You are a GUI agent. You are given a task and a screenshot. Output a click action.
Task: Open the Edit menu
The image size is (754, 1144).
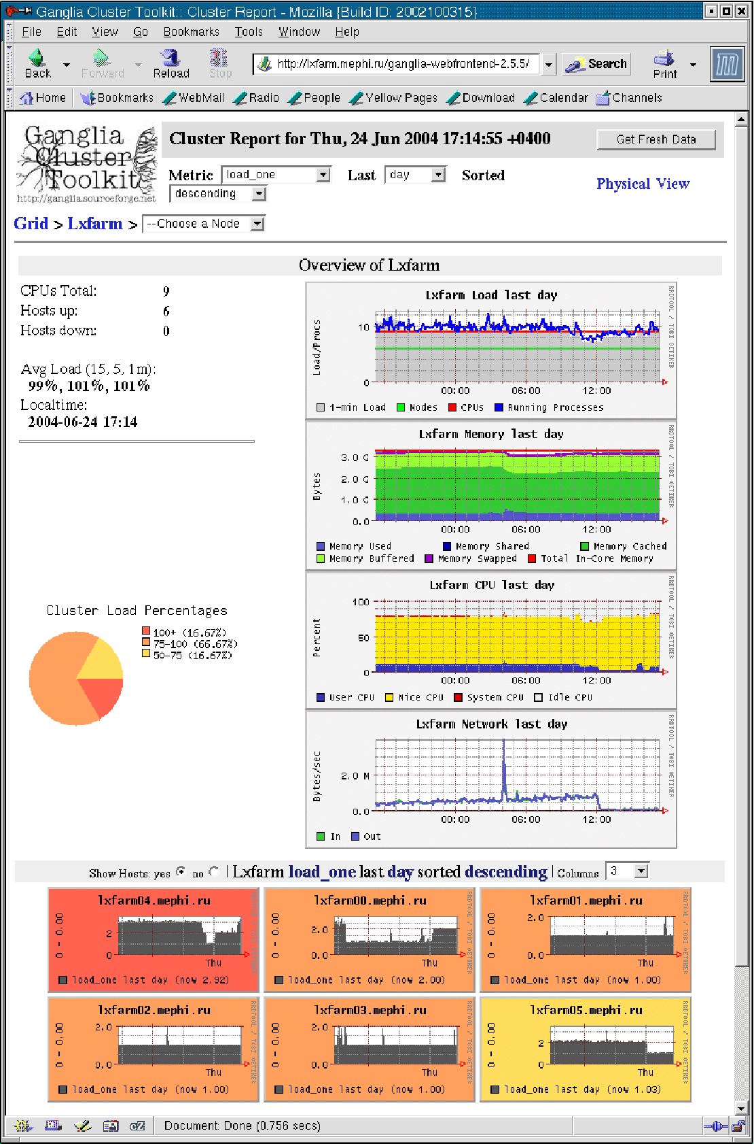tap(67, 32)
